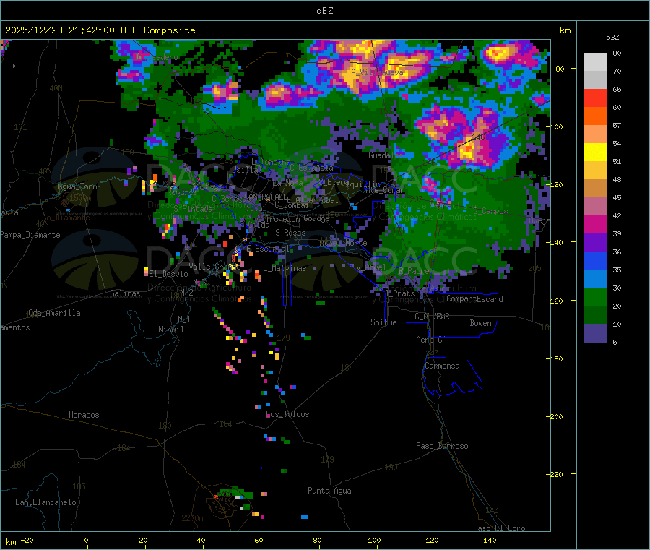Click the '140' tick on the horizontal km axis
This screenshot has height=550, width=650.
tap(490, 540)
